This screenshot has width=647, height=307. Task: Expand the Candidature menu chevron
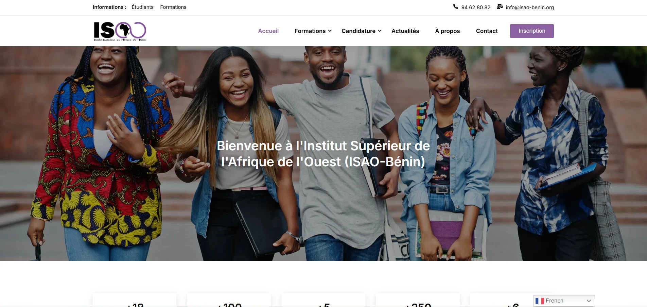pos(380,31)
